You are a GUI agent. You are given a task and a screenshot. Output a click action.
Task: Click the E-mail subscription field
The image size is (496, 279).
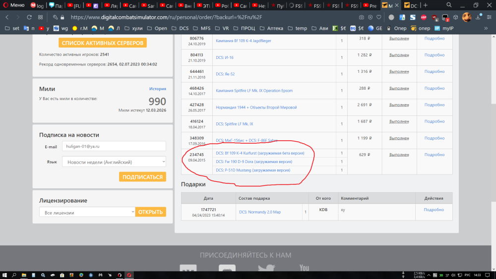[114, 146]
